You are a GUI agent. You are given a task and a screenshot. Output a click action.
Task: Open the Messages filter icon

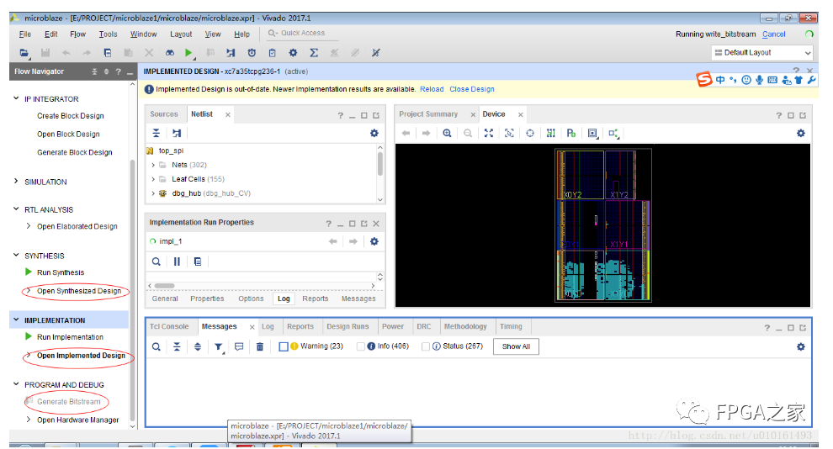219,346
